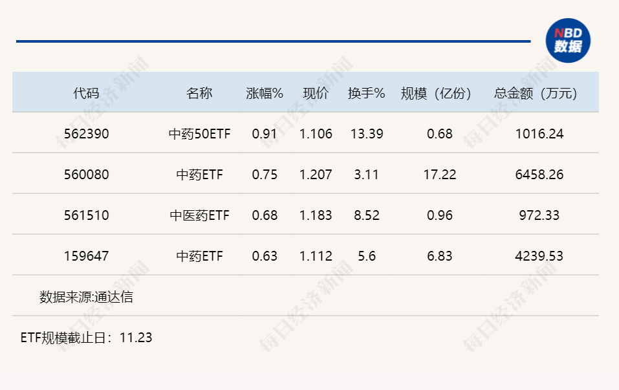Screen dimensions: 619x390
Task: Select the 名称 column header
Action: click(199, 93)
